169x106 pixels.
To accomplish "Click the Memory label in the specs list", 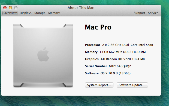I will (x=91, y=52).
